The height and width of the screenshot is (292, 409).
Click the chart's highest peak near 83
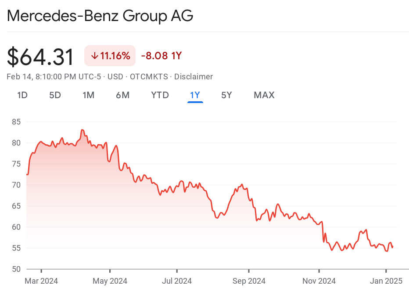tap(82, 130)
